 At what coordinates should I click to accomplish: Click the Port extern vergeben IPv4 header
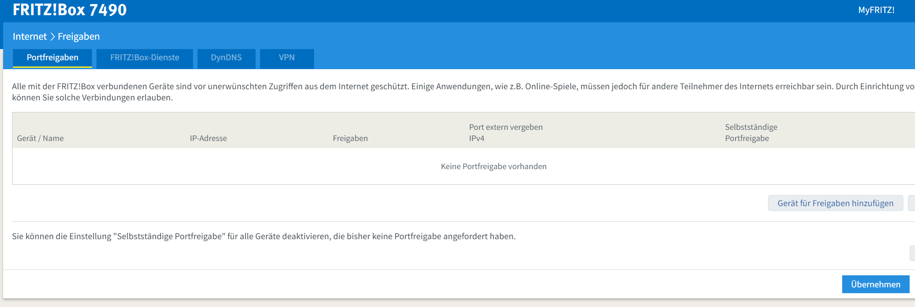(506, 133)
